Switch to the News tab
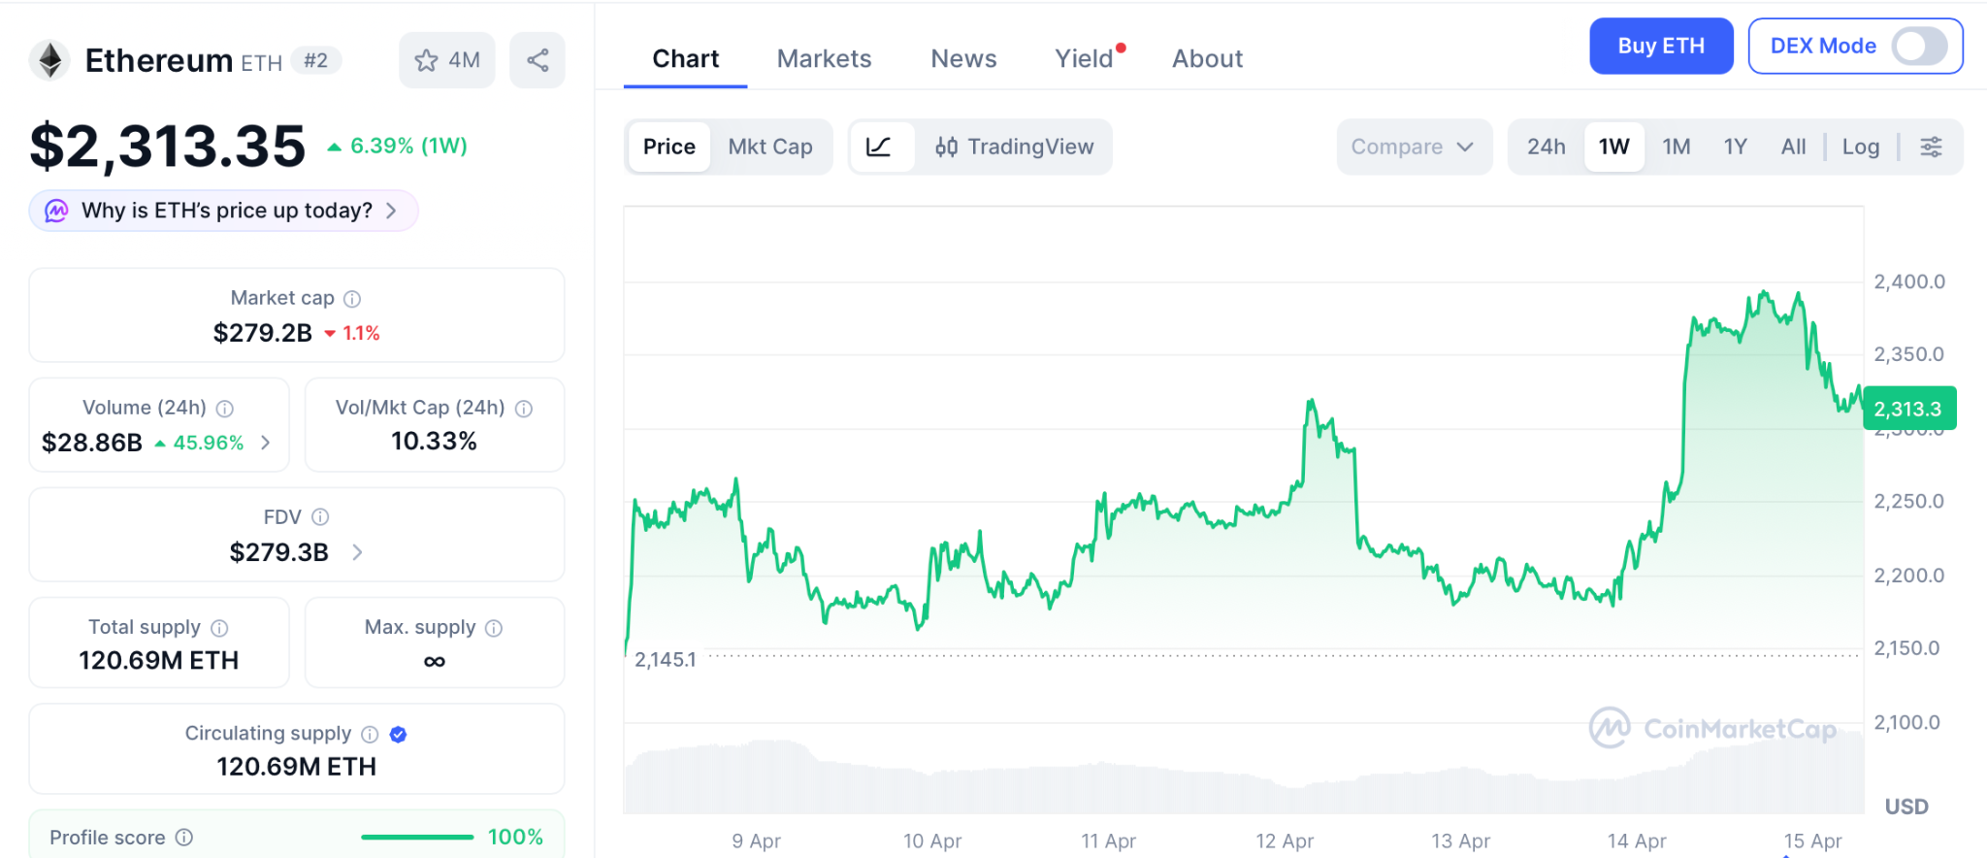This screenshot has height=858, width=1987. click(x=963, y=59)
